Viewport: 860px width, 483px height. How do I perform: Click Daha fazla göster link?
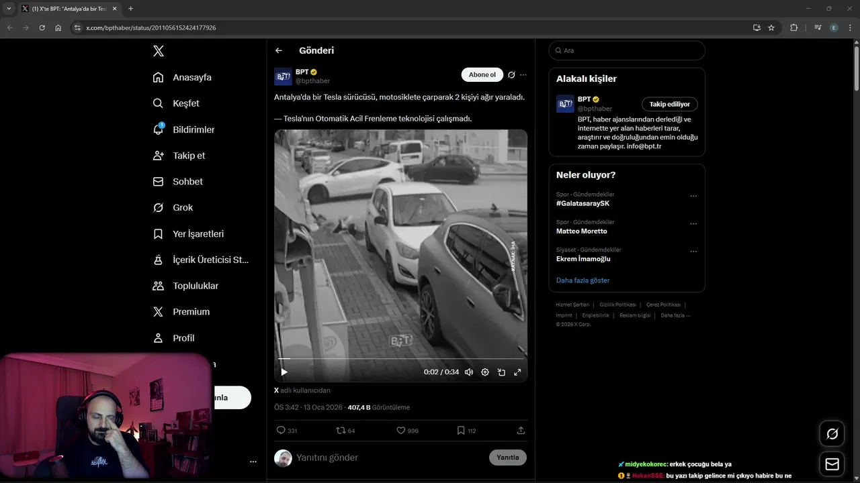click(x=583, y=280)
